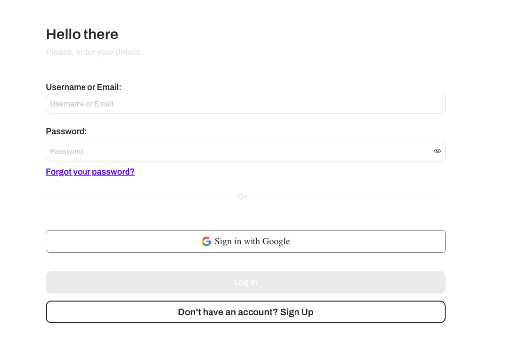Focus the Username or Email input field

(x=246, y=104)
